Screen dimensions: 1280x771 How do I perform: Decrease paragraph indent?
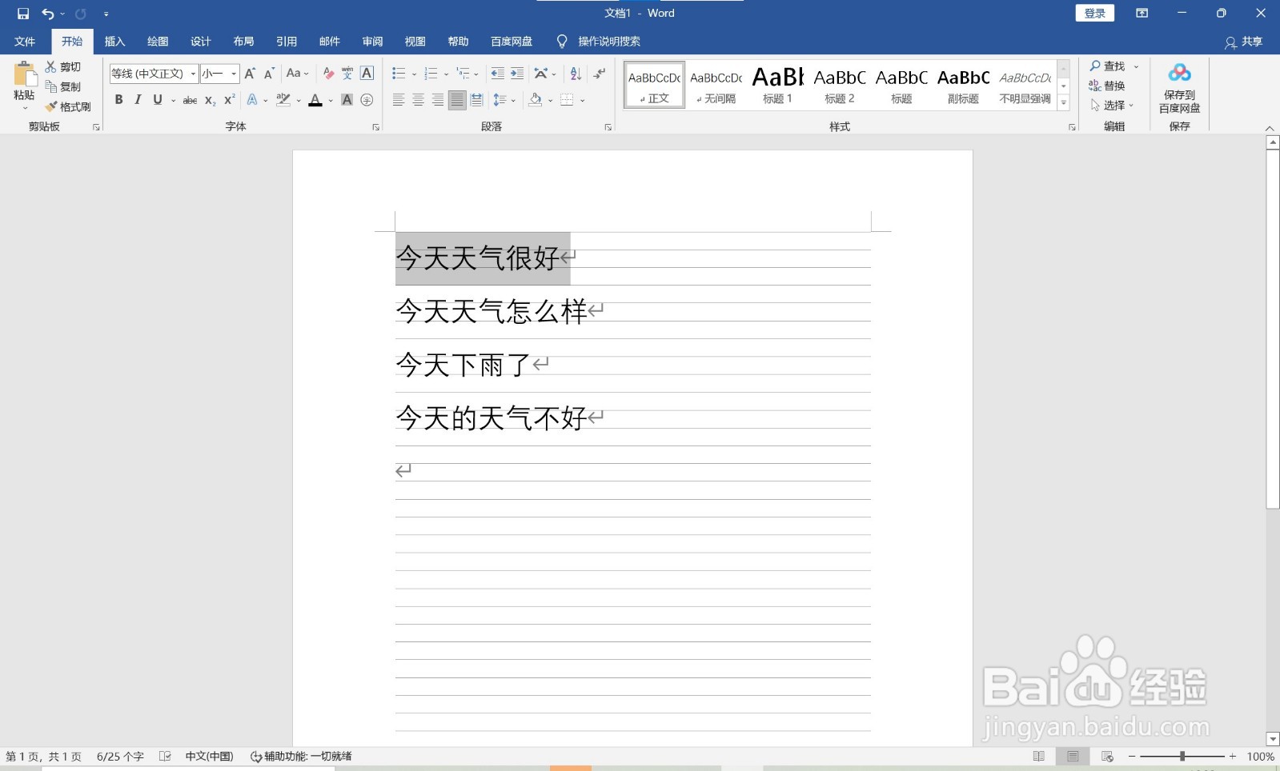coord(497,74)
